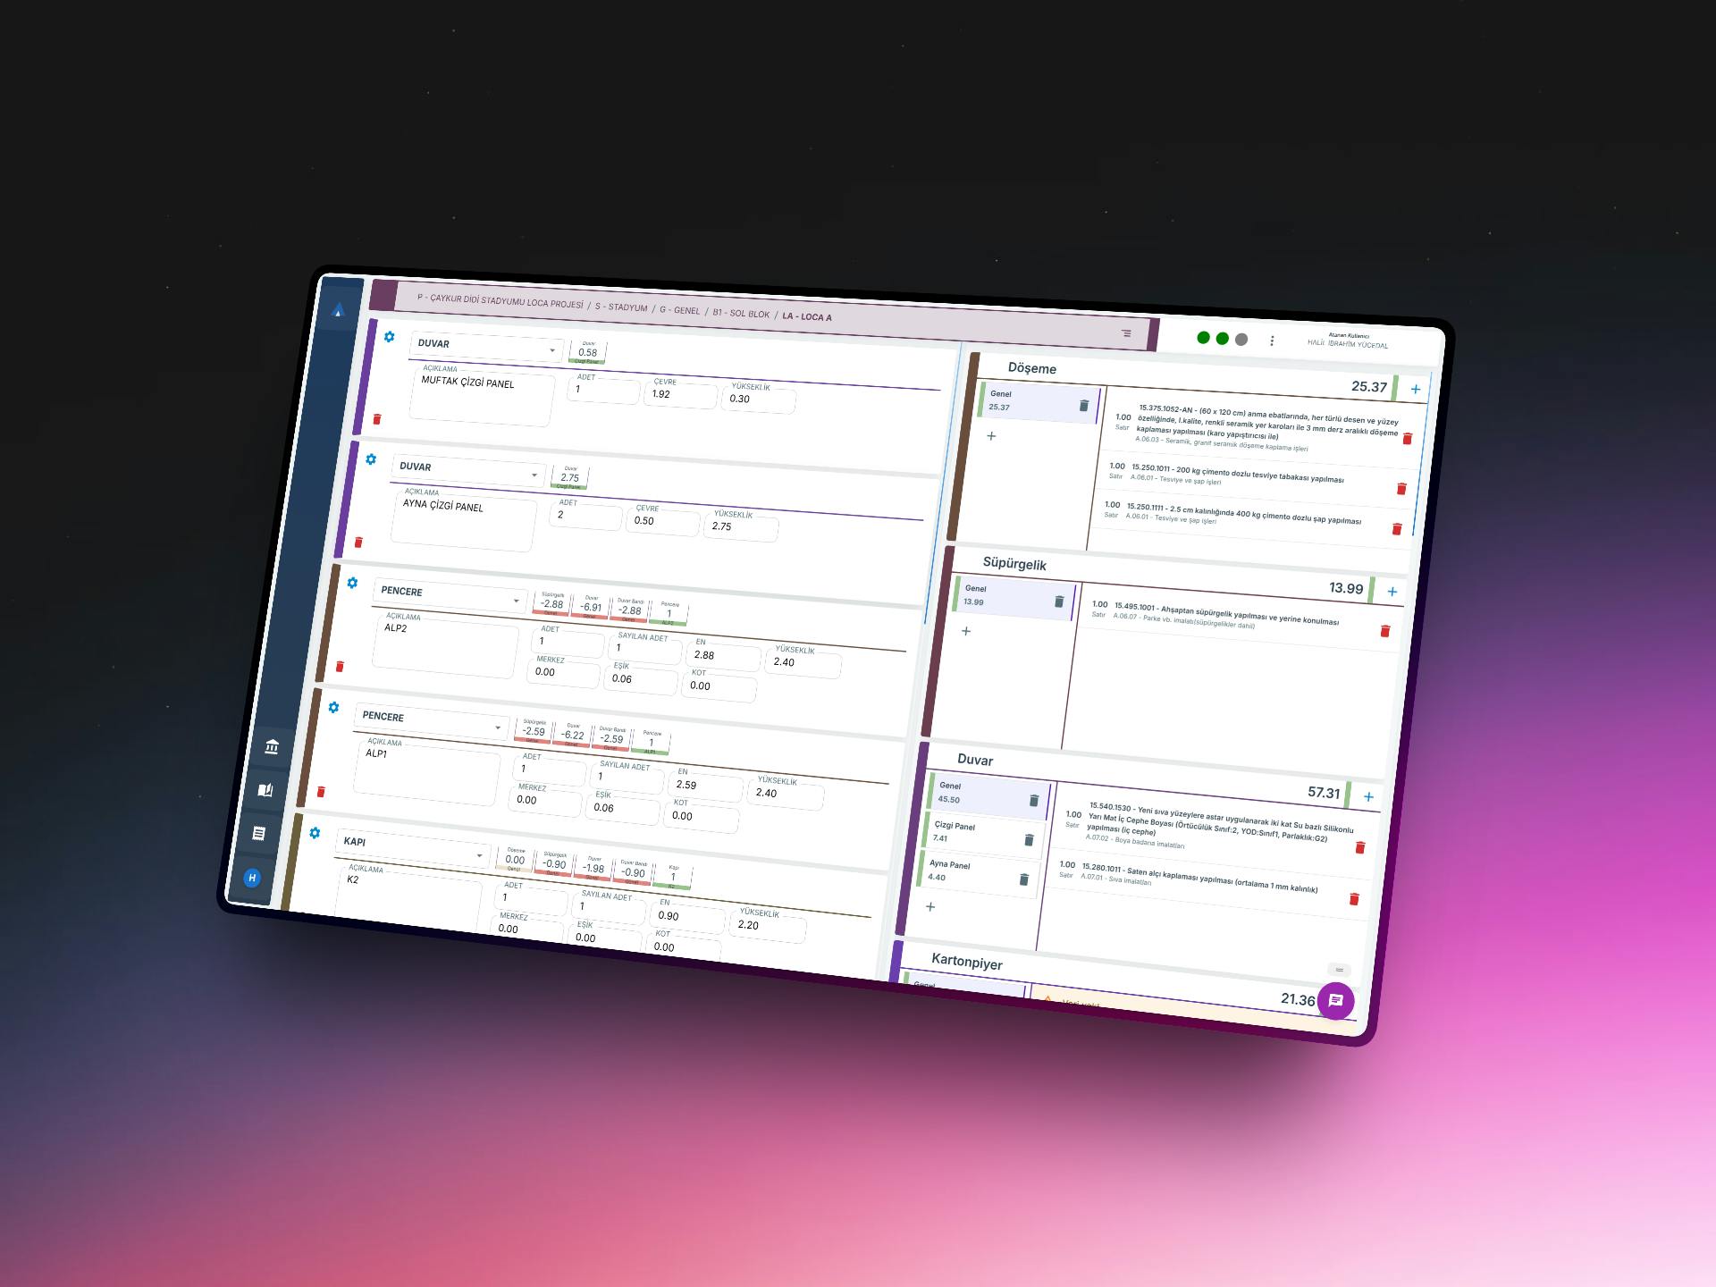Image resolution: width=1716 pixels, height=1287 pixels.
Task: Toggle the first green status circle
Action: [1203, 337]
